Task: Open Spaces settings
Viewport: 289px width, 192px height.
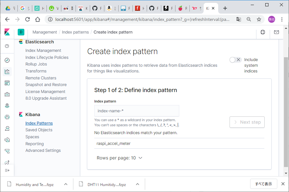Action: coord(32,137)
